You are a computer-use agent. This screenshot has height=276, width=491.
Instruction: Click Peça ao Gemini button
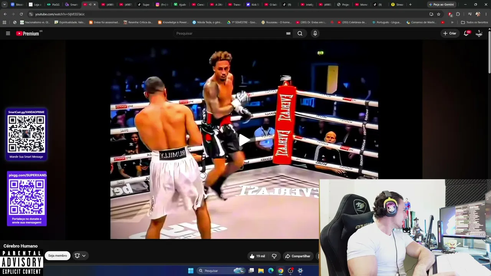pos(441,5)
